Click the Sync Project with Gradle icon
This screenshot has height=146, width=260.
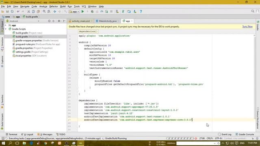123,12
